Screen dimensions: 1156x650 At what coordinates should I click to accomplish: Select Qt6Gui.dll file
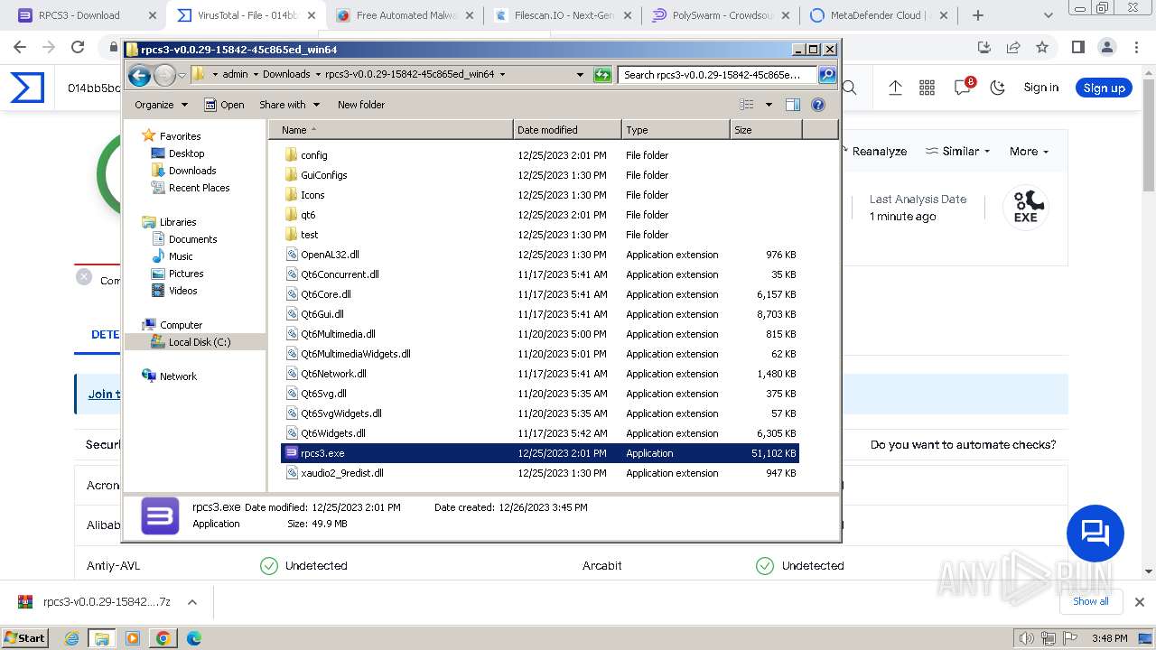(x=322, y=314)
